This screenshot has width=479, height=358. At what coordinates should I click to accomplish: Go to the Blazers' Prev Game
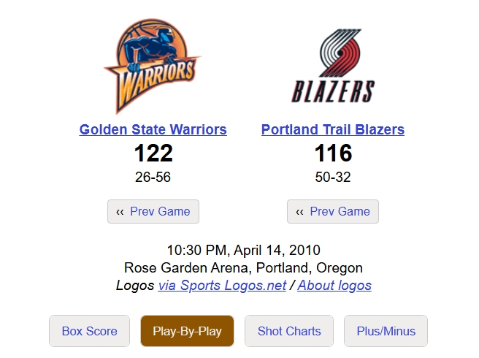click(333, 212)
